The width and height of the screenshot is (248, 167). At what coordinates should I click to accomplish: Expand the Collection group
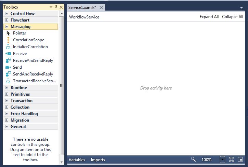click(6, 107)
